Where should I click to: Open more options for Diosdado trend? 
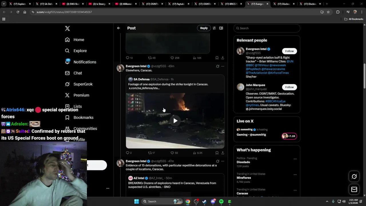(x=295, y=159)
